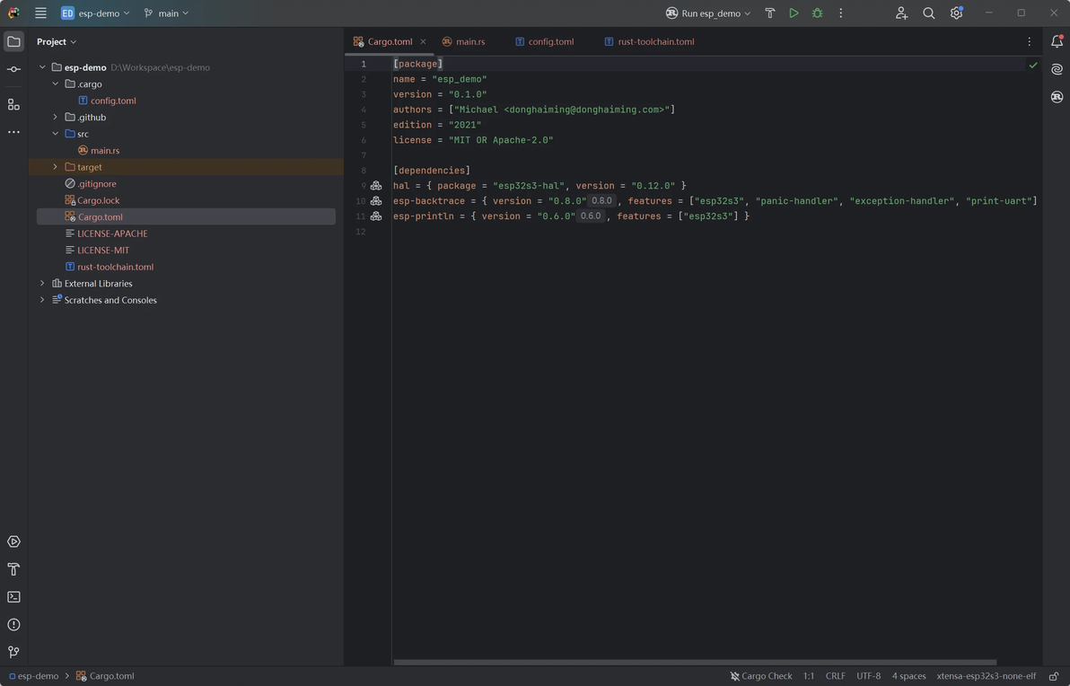Open IDE notifications bell
This screenshot has width=1070, height=686.
[1057, 41]
